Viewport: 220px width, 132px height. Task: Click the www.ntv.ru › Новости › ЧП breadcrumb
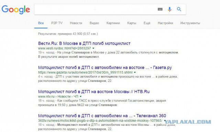pyautogui.click(x=58, y=96)
